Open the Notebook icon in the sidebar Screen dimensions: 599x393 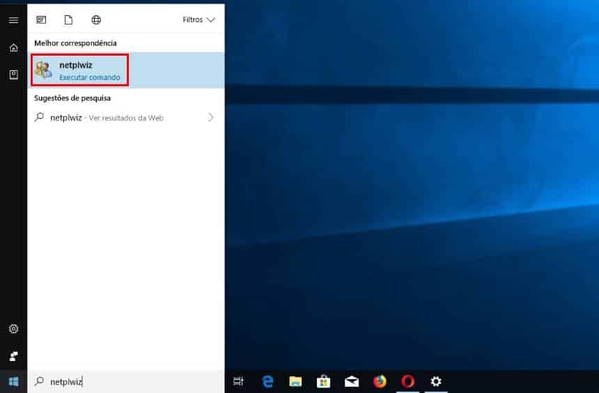coord(13,74)
